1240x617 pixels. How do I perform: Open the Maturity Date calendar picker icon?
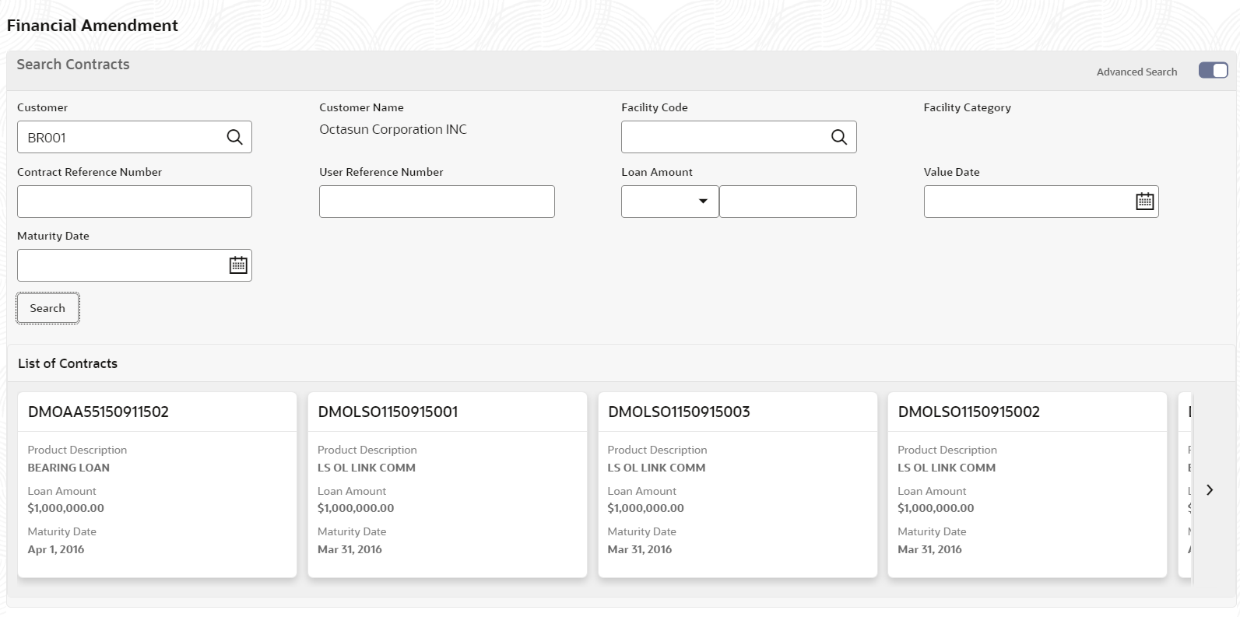click(238, 265)
